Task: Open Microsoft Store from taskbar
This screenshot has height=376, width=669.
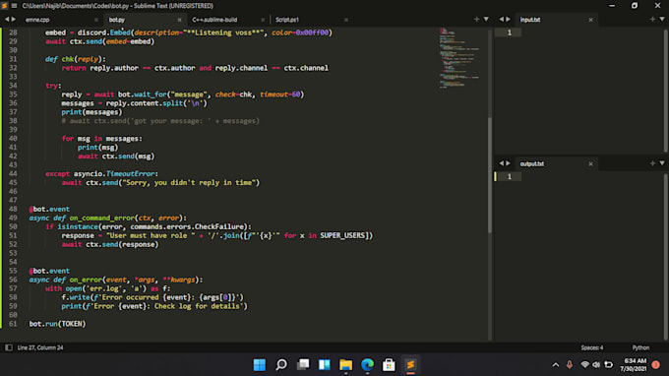Action: pos(389,365)
